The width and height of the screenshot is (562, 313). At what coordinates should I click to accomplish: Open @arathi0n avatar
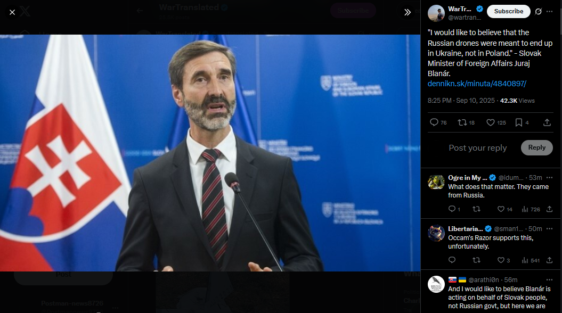coord(436,285)
